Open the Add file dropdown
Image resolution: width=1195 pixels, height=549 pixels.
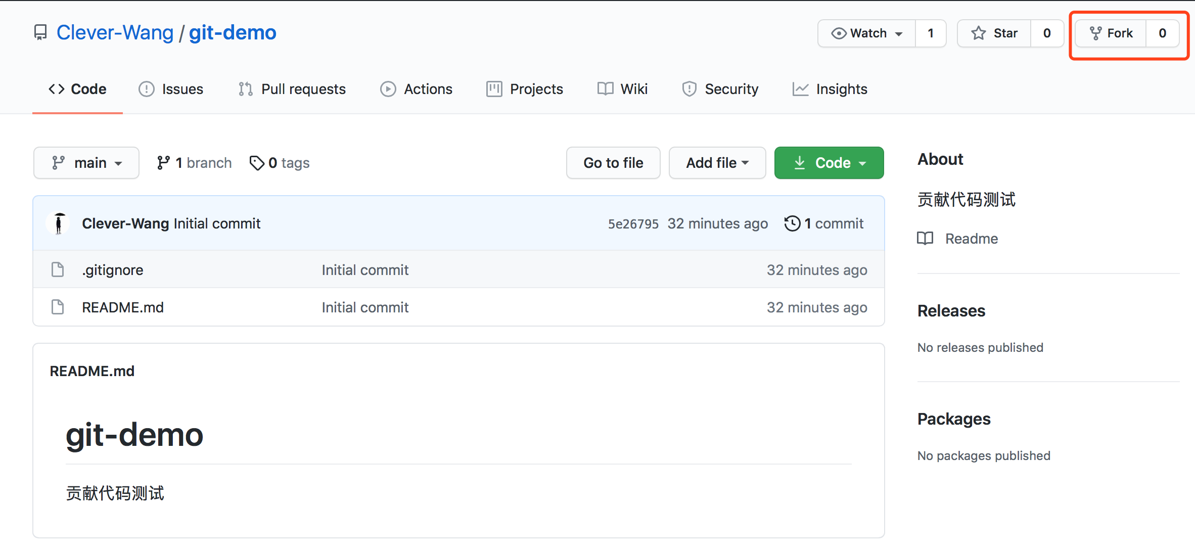coord(717,162)
